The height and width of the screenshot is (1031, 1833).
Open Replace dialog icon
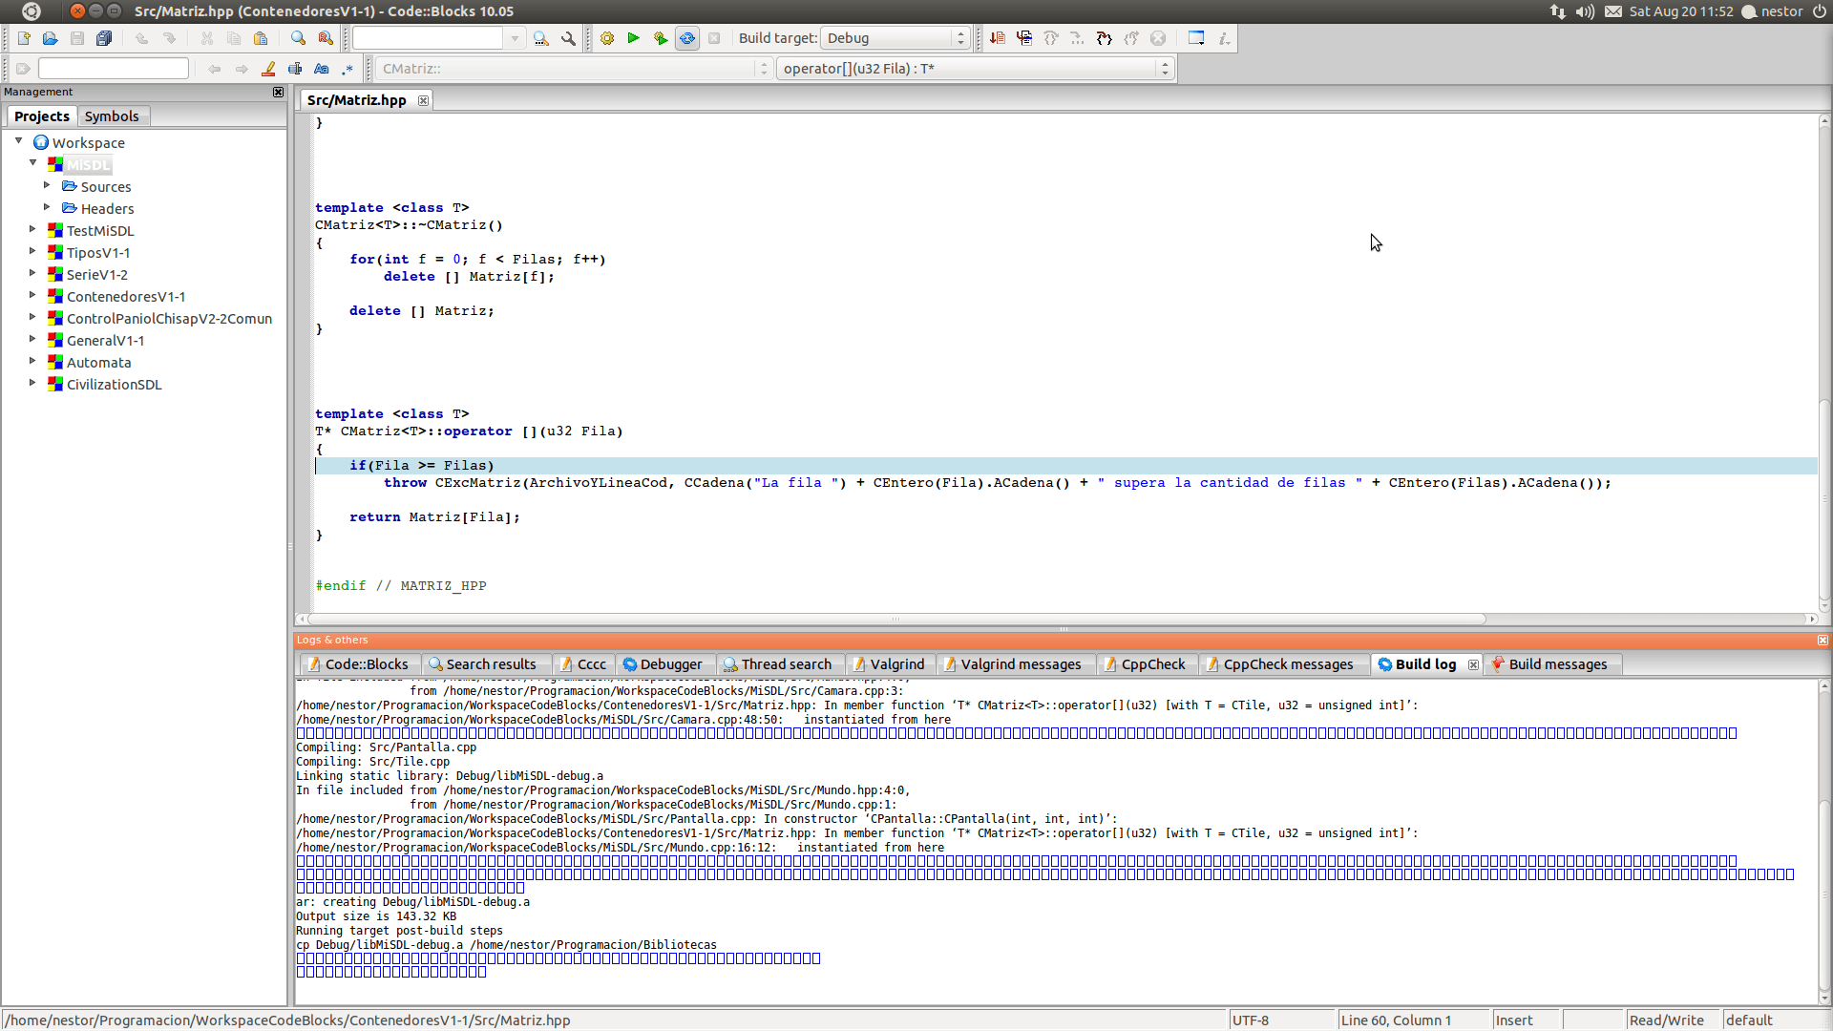[x=326, y=38]
